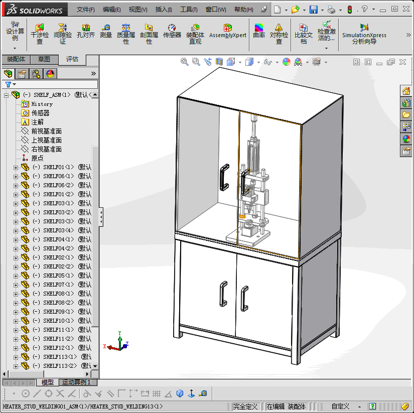Collapse the SHELF_ASM<1> root node
The height and width of the screenshot is (413, 414).
click(7, 95)
